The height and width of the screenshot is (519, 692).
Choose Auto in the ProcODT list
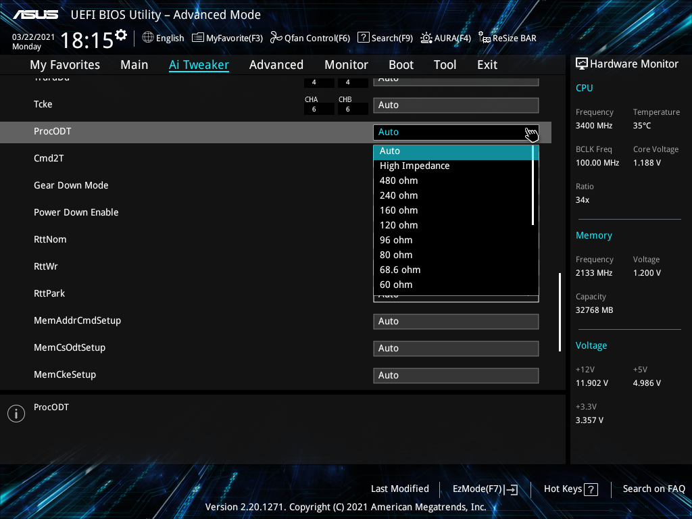pos(453,151)
